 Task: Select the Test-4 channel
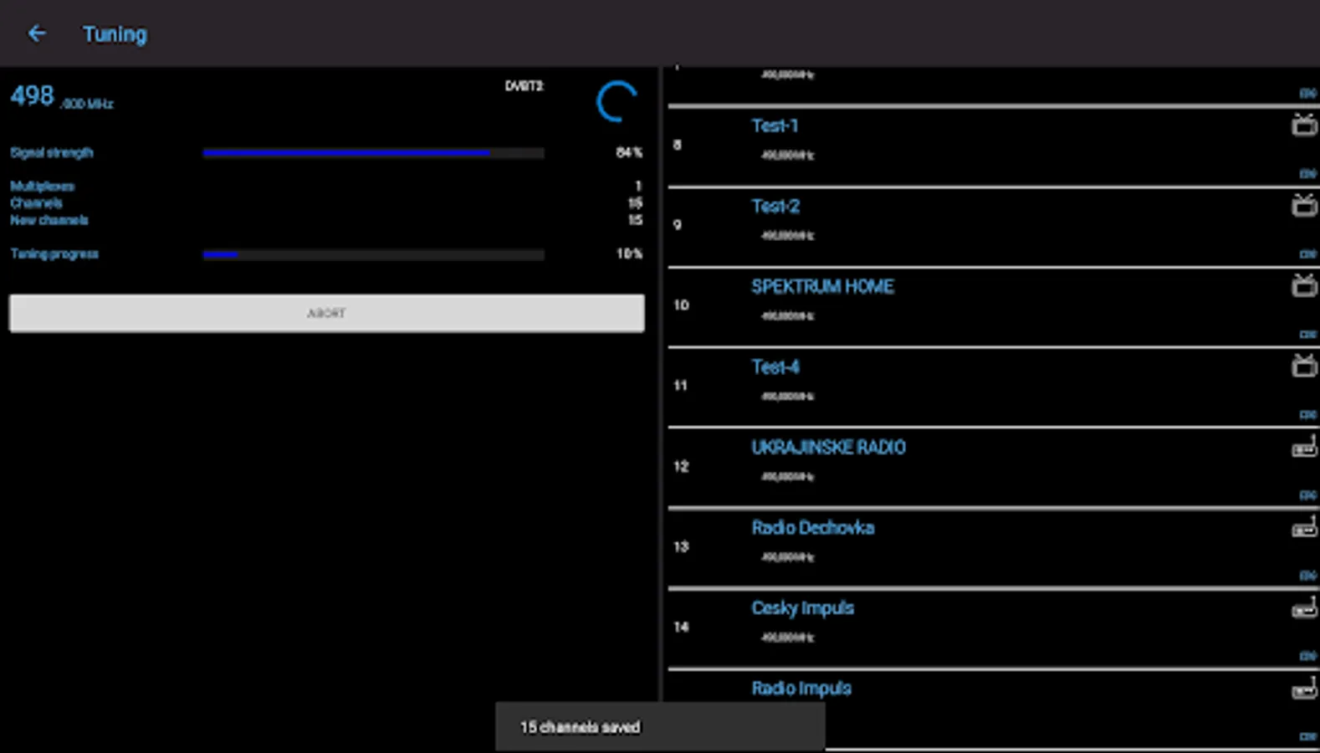[x=993, y=387]
